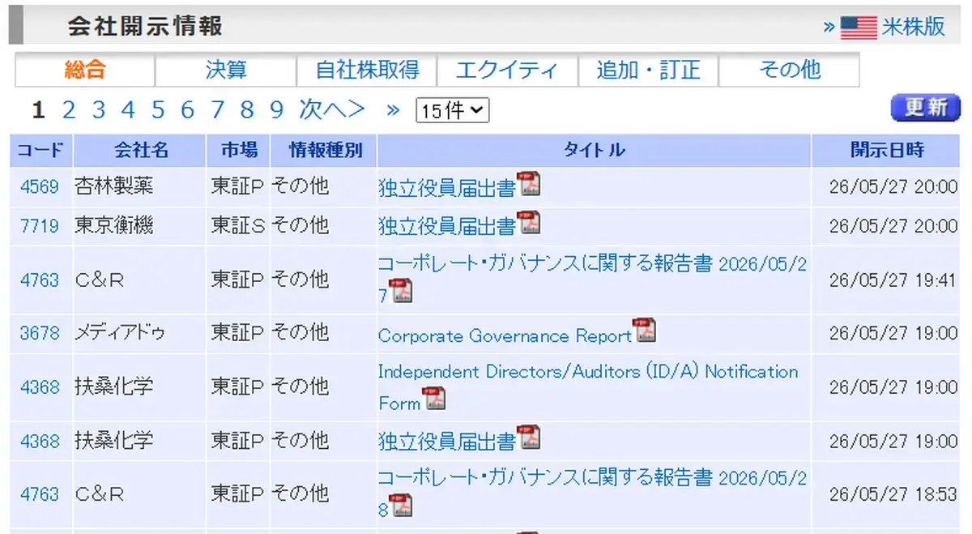Open コーポレート・ガバナンス report dated 2026/05/27
The image size is (972, 534).
click(x=592, y=279)
